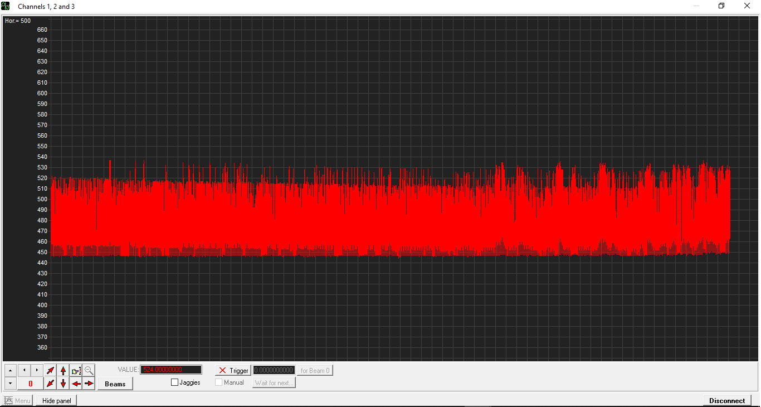Click the small right arrow button
Image resolution: width=761 pixels, height=407 pixels.
[x=37, y=370]
